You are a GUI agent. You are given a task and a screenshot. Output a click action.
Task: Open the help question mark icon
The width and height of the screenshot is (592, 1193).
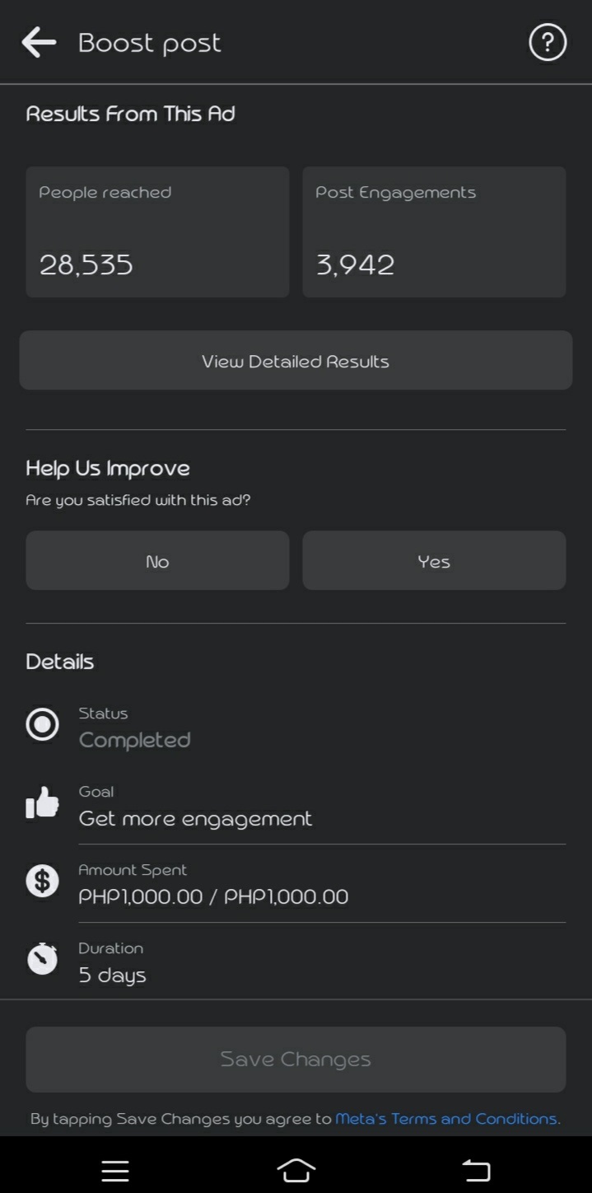click(548, 42)
